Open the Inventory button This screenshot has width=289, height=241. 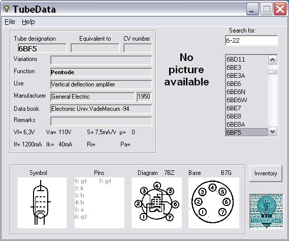266,173
